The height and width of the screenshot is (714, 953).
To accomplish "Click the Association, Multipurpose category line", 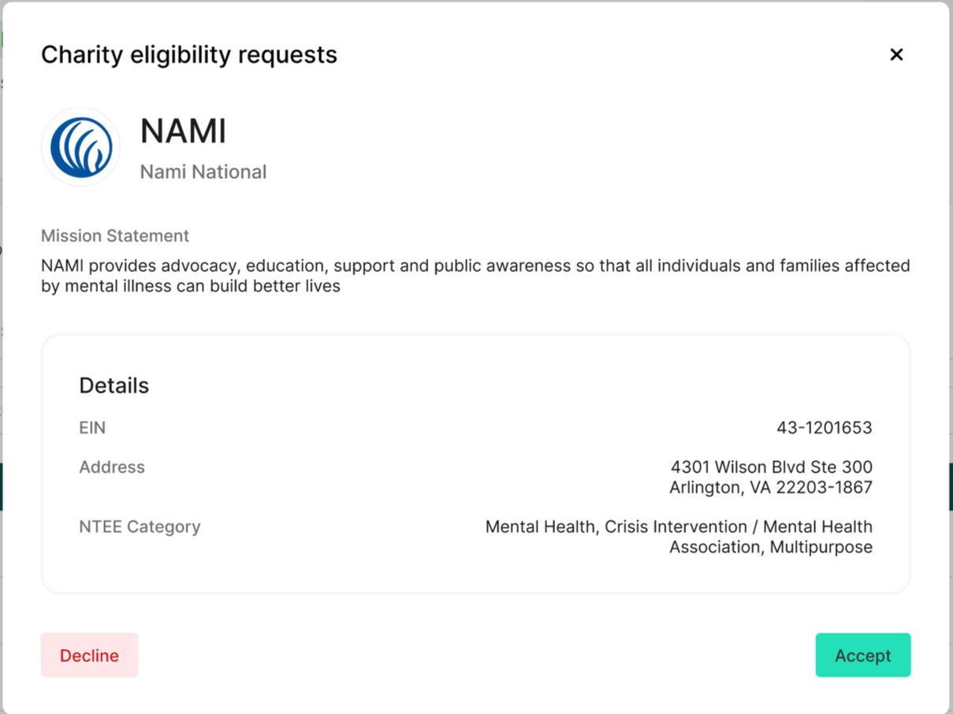I will (770, 547).
